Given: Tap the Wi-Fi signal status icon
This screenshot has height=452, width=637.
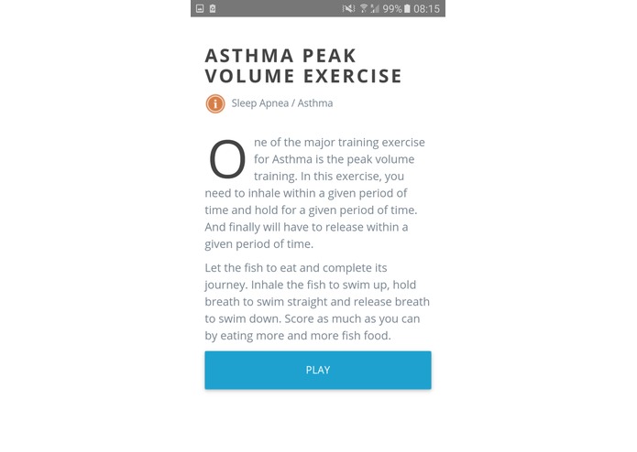Looking at the screenshot, I should pos(364,8).
